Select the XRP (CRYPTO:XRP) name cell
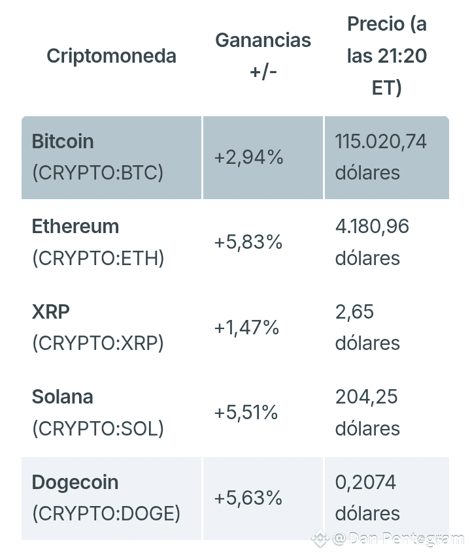The image size is (470, 555). (98, 328)
